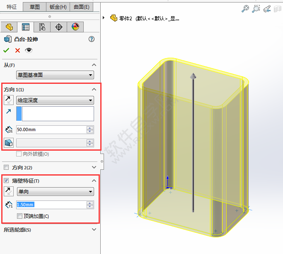Expand the 方向 2 section
Screen dimensions: 283x254
94,167
